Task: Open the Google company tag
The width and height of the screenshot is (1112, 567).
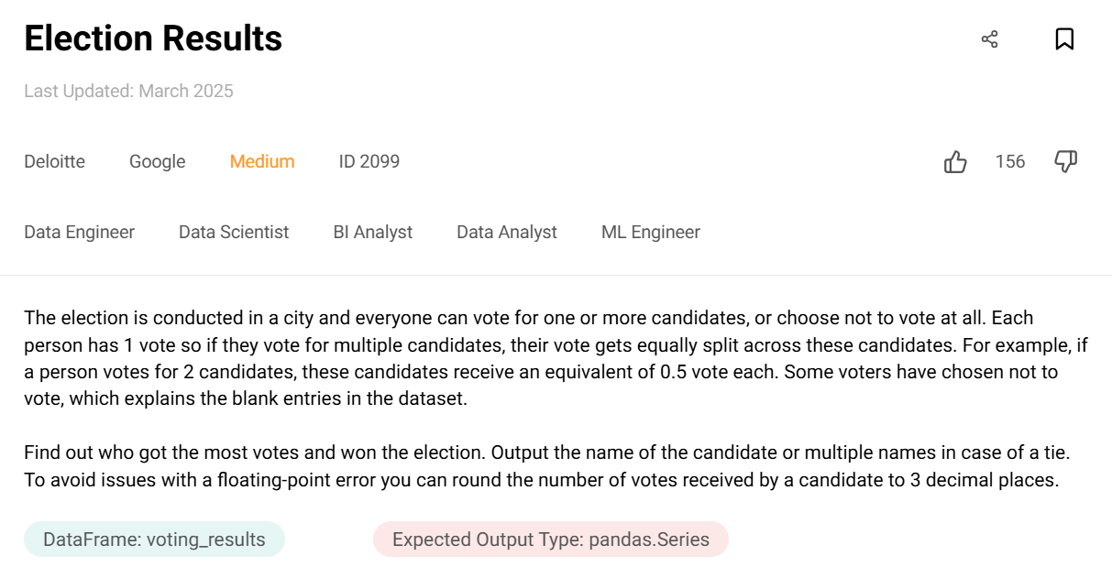Action: [x=157, y=162]
